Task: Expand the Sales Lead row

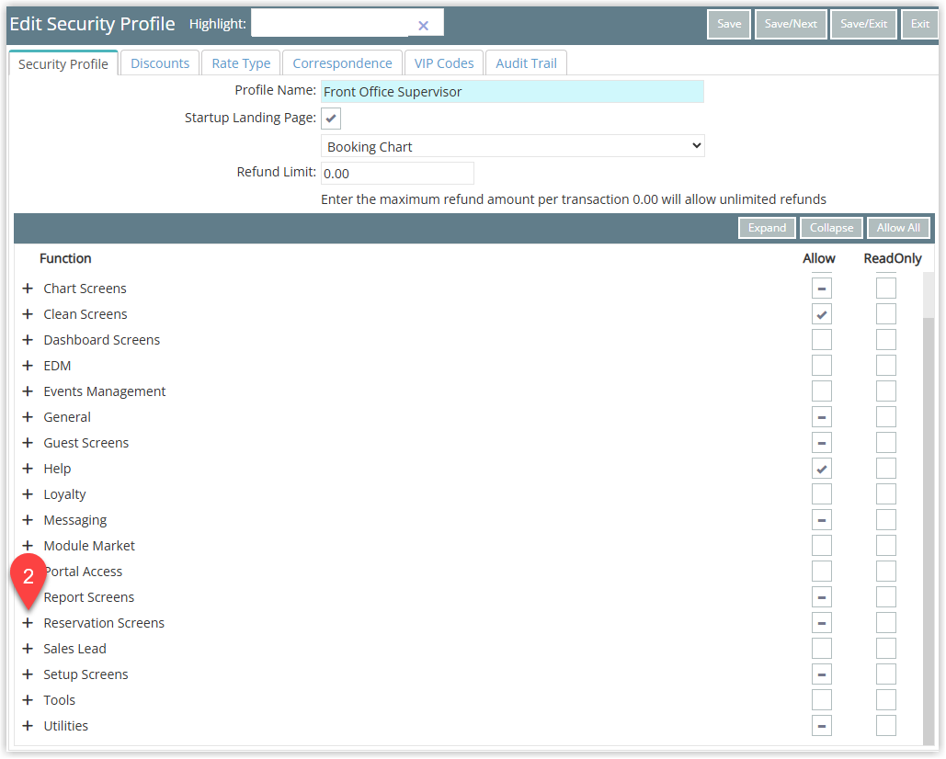Action: pos(28,649)
